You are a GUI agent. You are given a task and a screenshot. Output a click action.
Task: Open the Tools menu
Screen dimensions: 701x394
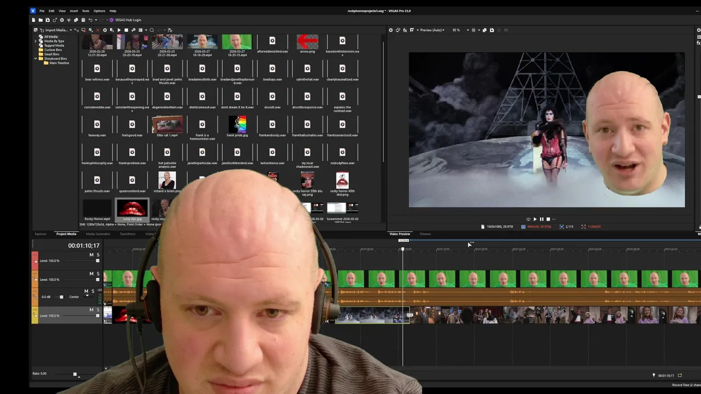(x=85, y=11)
